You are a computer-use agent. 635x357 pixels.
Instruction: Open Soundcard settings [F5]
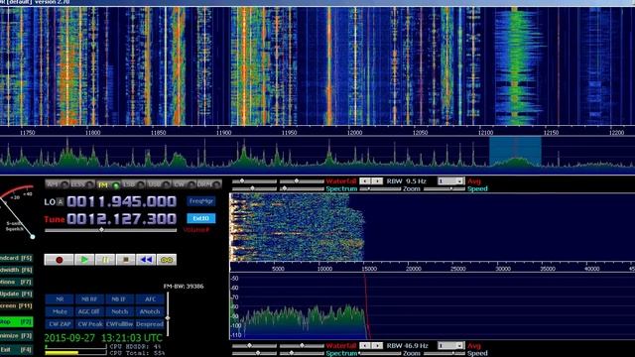(16, 258)
